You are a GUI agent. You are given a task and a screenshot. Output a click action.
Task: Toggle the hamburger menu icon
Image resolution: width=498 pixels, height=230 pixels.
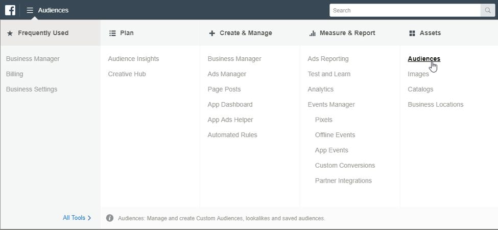coord(30,10)
